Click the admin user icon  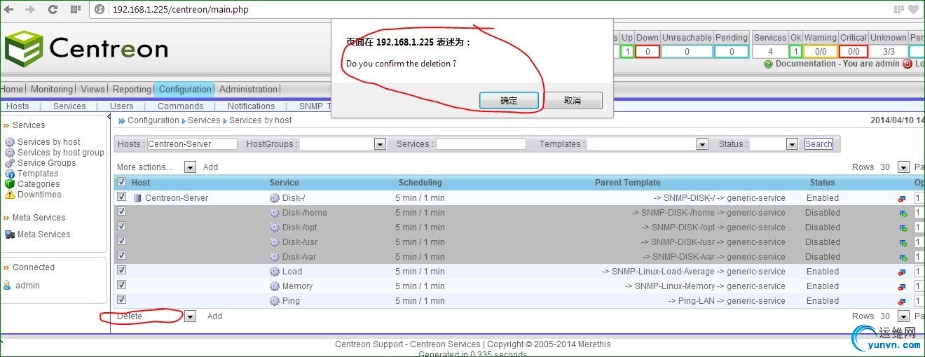point(7,286)
